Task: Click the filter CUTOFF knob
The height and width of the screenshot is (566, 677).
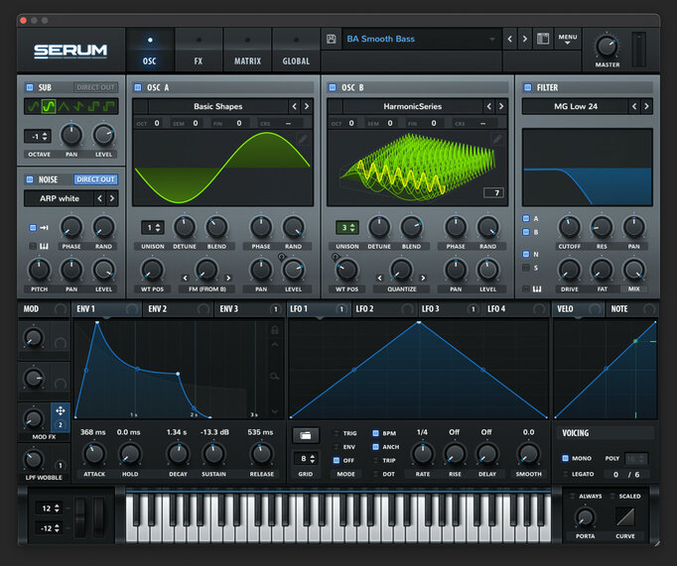Action: pos(569,227)
